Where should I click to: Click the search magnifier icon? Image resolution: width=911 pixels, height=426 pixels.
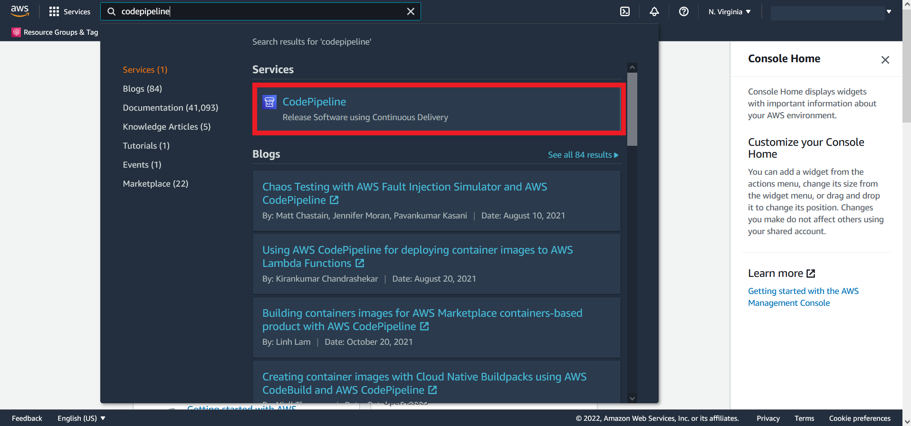(x=112, y=11)
